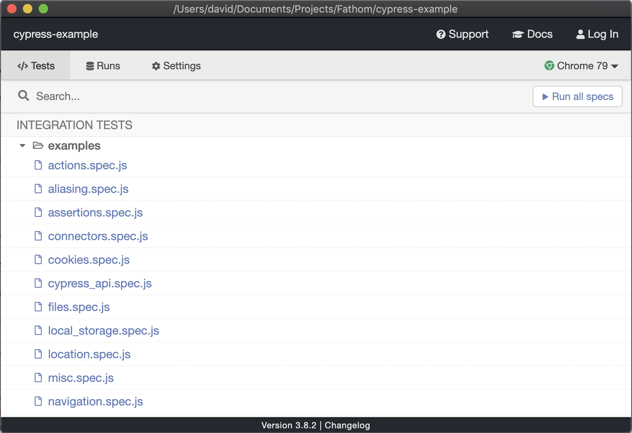Click file icon beside connectors.spec.js
The height and width of the screenshot is (433, 632).
[38, 236]
